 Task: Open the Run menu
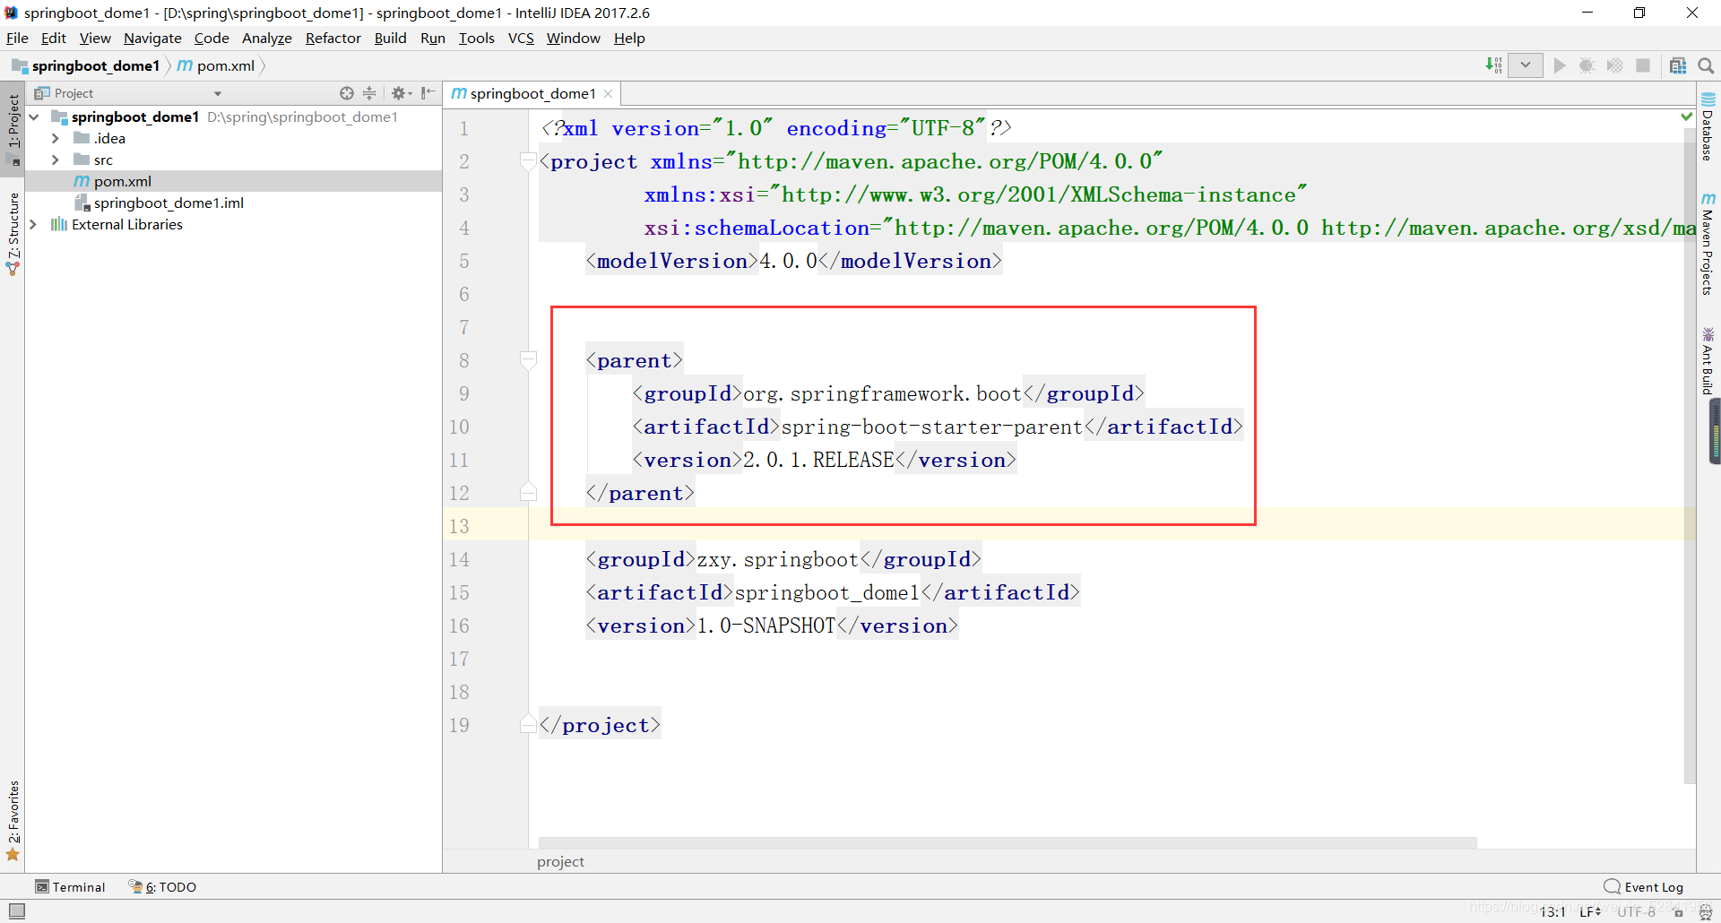(433, 38)
